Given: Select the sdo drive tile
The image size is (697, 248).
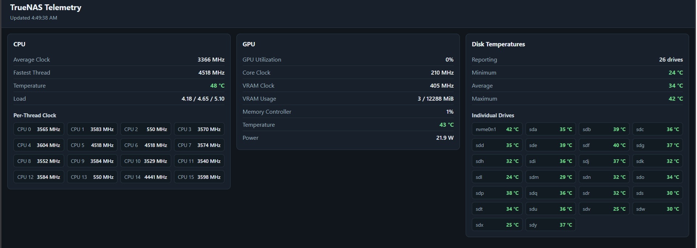Looking at the screenshot, I should (x=657, y=177).
